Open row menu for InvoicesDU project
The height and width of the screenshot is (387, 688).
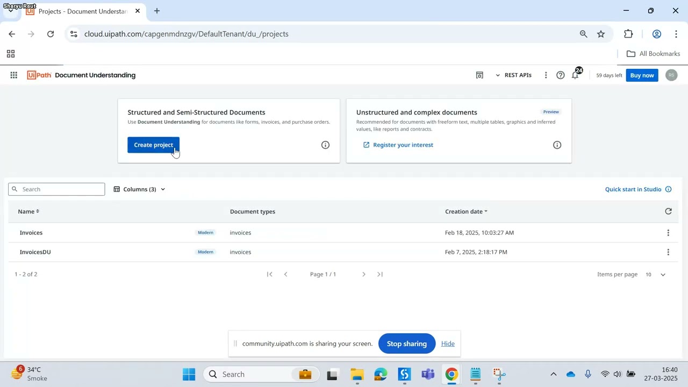(668, 252)
